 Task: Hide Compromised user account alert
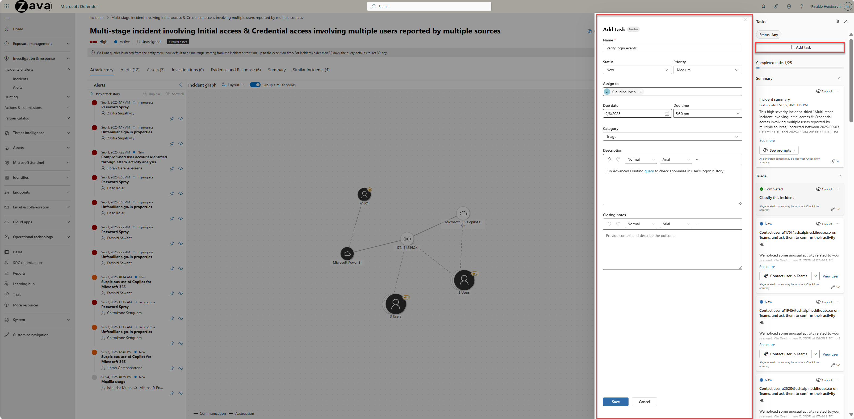181,168
